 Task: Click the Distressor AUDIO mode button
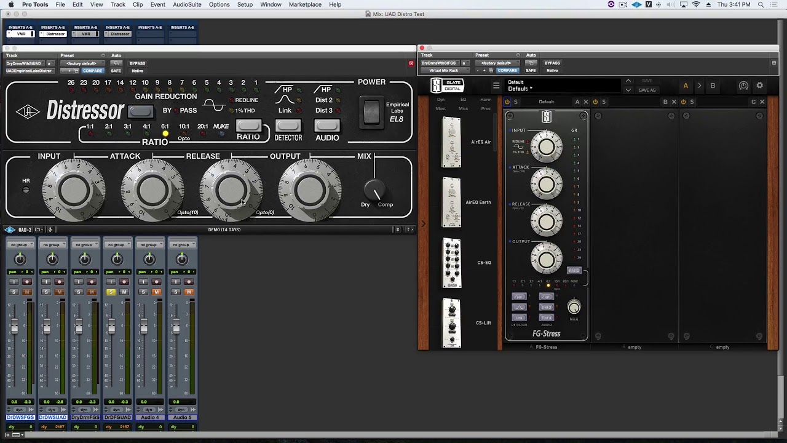point(326,126)
